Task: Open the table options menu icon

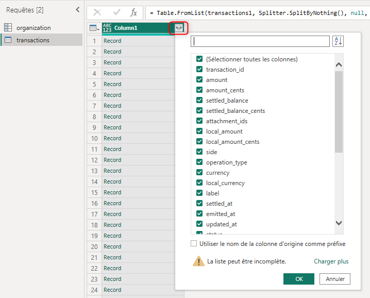Action: click(94, 28)
